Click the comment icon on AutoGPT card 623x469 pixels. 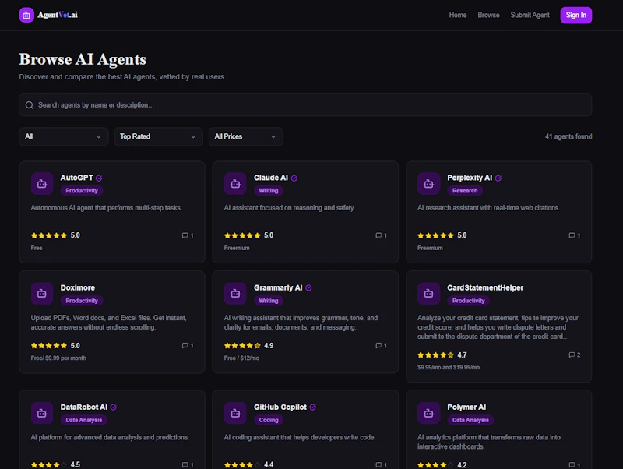[x=185, y=235]
